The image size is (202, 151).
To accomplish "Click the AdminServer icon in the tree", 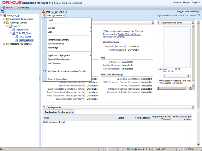I will coord(14,30).
